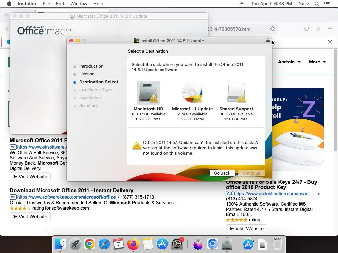Bookmark page with Firefox star icon
Screen dimensions: 338x253
click(272, 29)
